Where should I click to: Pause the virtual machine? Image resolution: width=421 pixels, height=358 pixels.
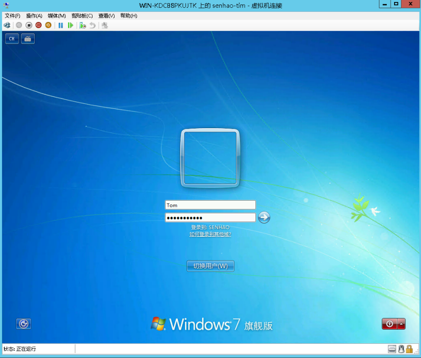point(61,25)
